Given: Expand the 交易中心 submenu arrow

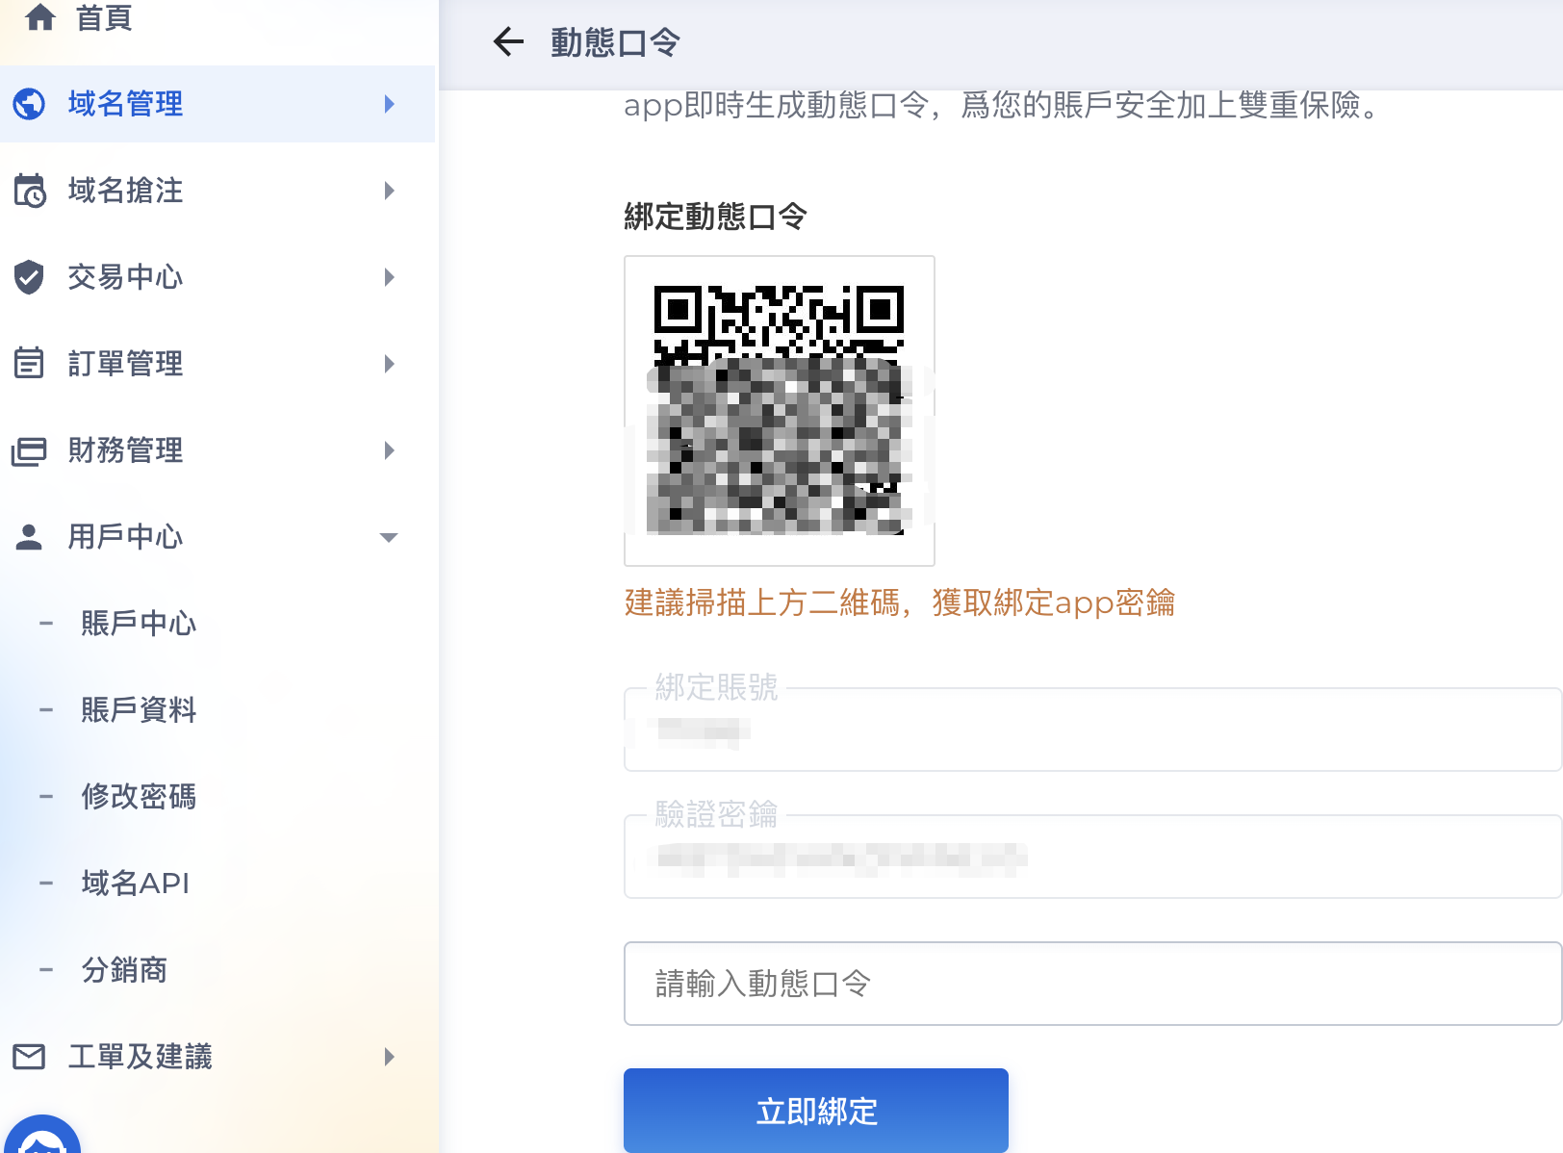Looking at the screenshot, I should click(389, 277).
